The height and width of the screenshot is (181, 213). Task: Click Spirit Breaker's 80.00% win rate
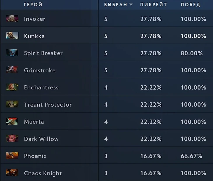tap(191, 53)
